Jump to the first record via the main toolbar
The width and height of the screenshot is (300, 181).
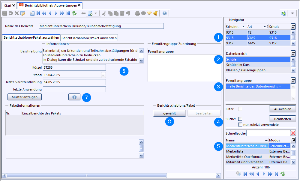tap(38, 13)
